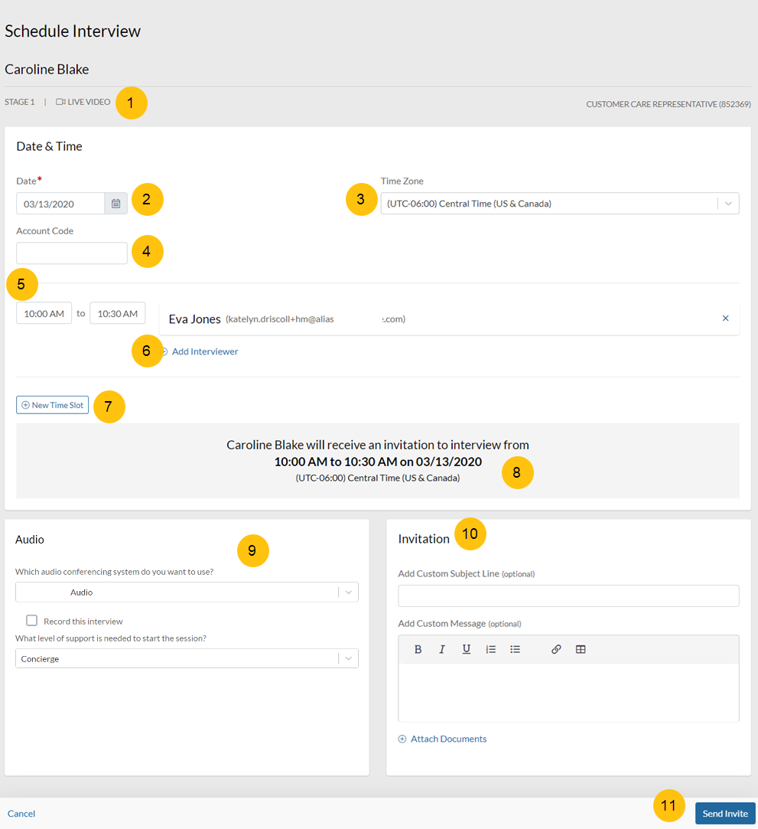The width and height of the screenshot is (758, 829).
Task: Toggle bold formatting in message editor
Action: 418,649
